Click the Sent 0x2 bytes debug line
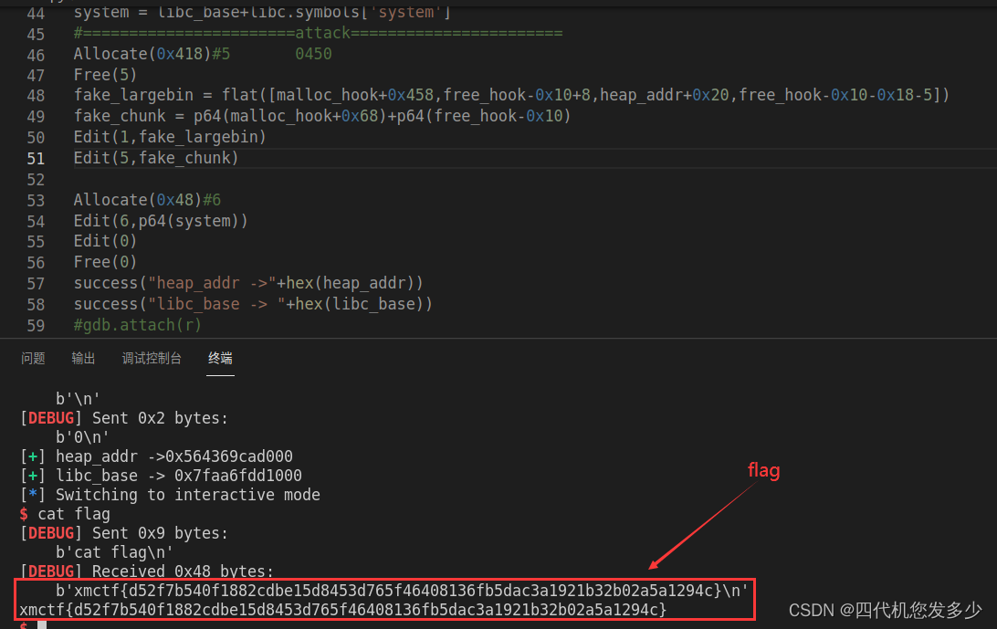 click(x=124, y=418)
